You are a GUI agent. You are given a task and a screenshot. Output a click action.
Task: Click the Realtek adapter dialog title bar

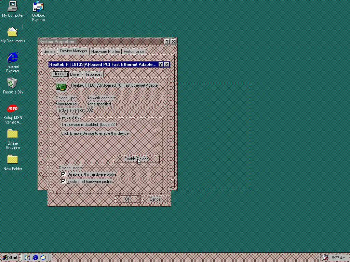103,64
